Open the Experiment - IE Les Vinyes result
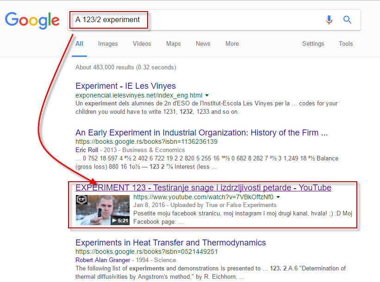Screen dimensions: 380x282 125,86
